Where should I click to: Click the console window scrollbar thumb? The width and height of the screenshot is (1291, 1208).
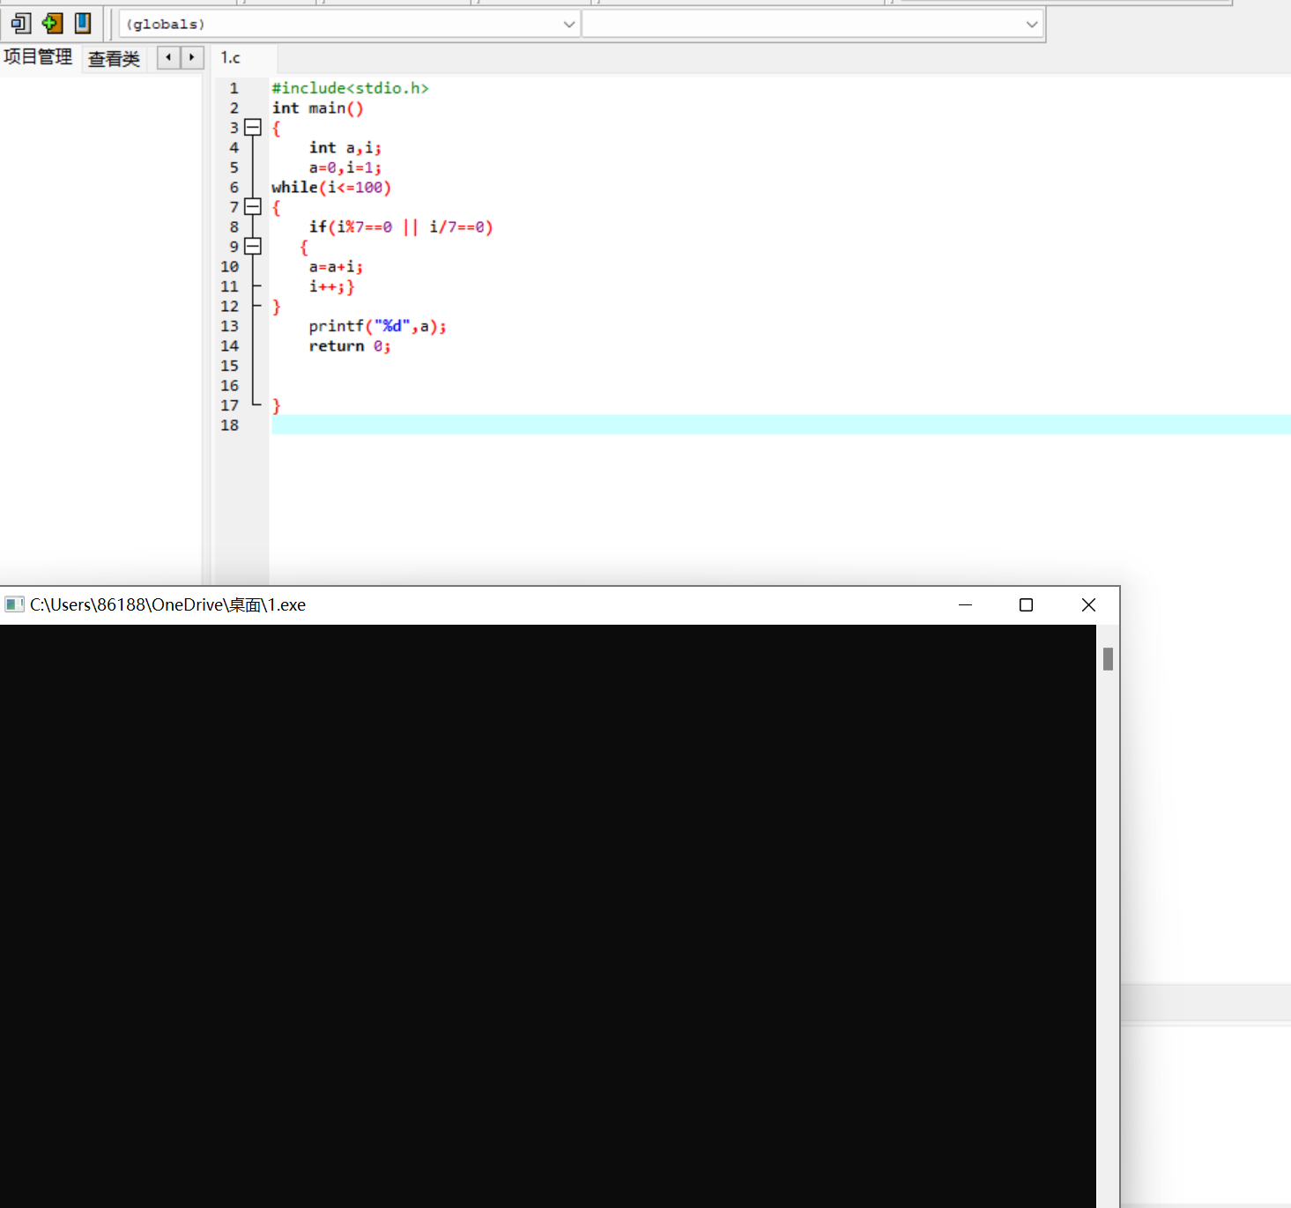(1109, 659)
